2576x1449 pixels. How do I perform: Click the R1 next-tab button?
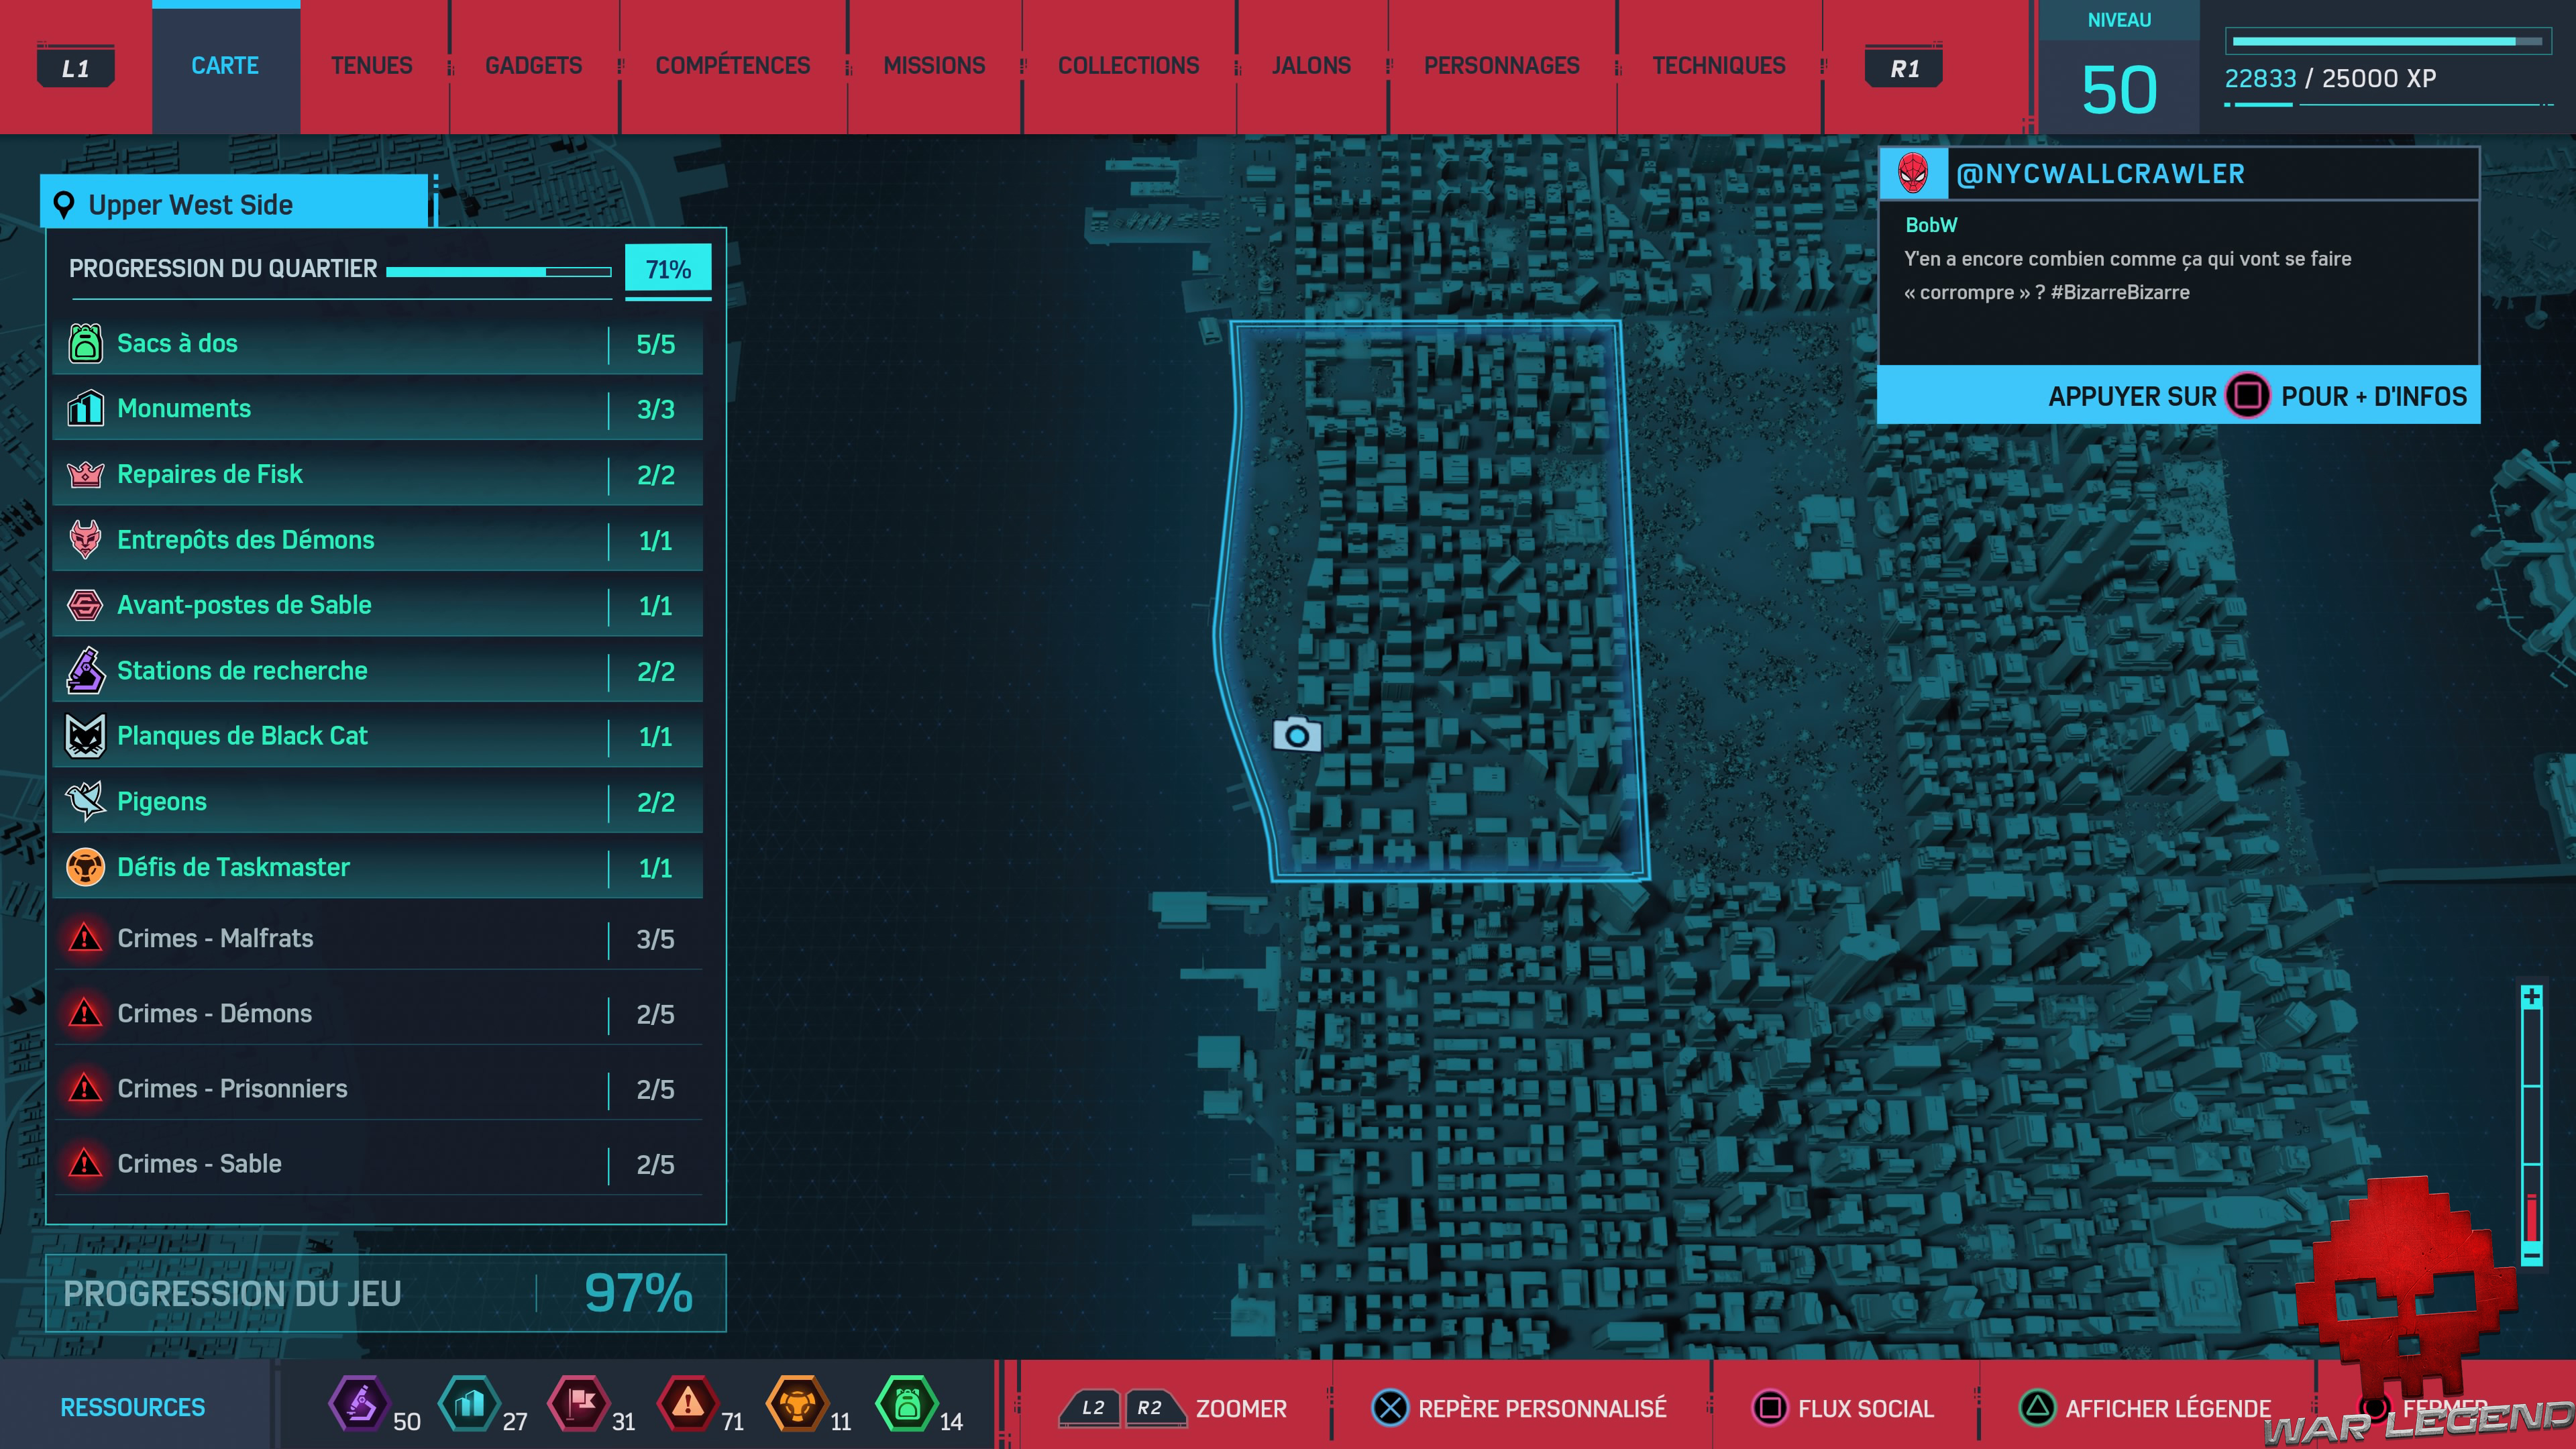(1904, 68)
